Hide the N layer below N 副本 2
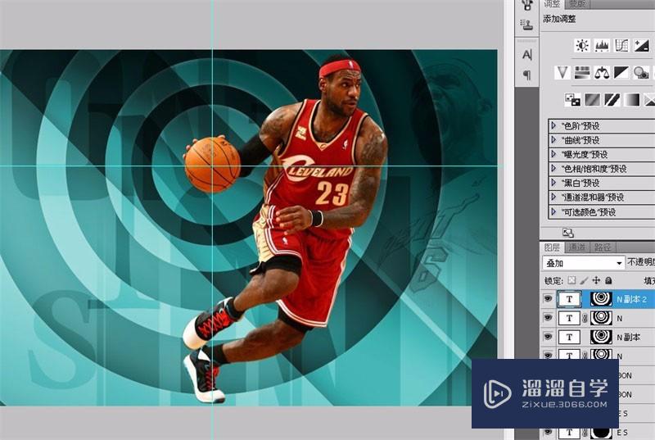The width and height of the screenshot is (655, 440). click(548, 318)
